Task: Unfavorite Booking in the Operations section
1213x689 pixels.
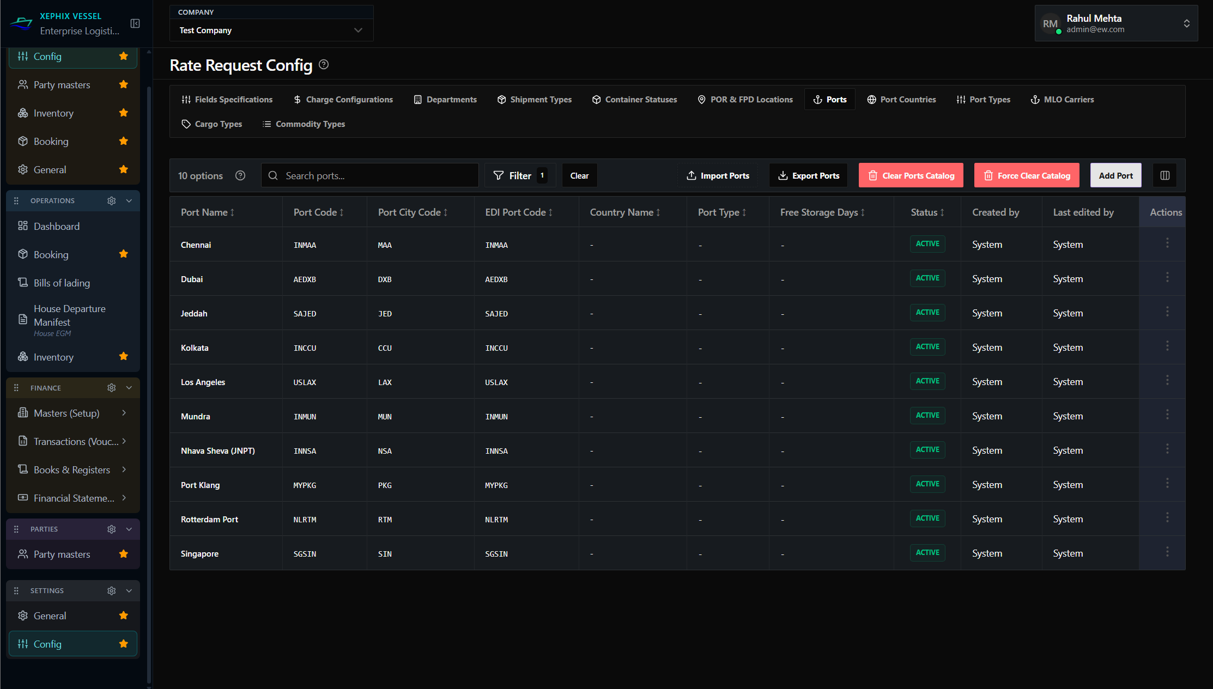Action: point(124,254)
